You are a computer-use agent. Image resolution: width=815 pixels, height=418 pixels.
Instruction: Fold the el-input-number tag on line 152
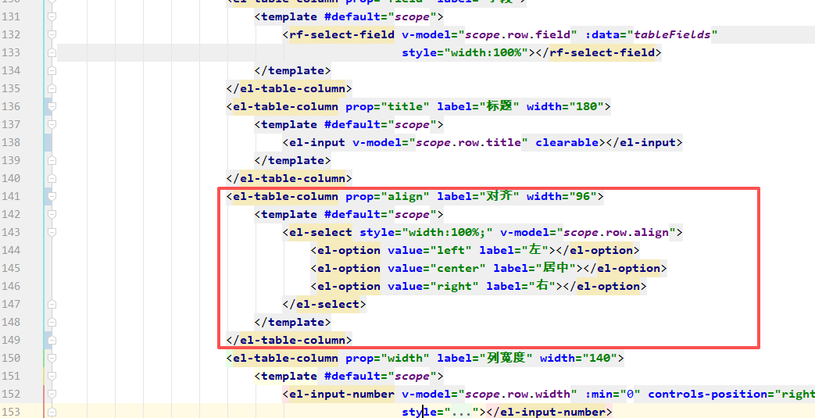pyautogui.click(x=52, y=394)
